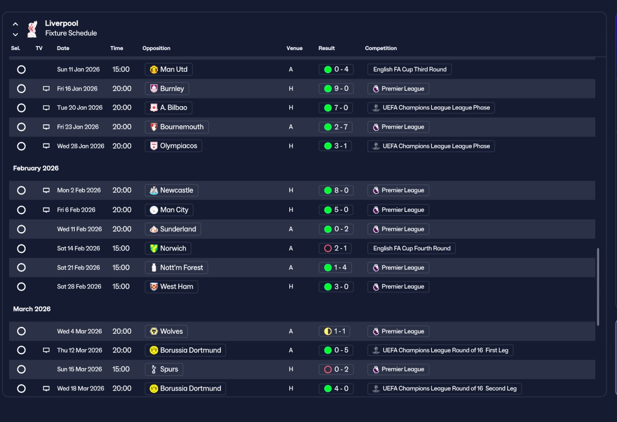Select the Norwich fixture row circle
Image resolution: width=617 pixels, height=422 pixels.
pos(21,249)
